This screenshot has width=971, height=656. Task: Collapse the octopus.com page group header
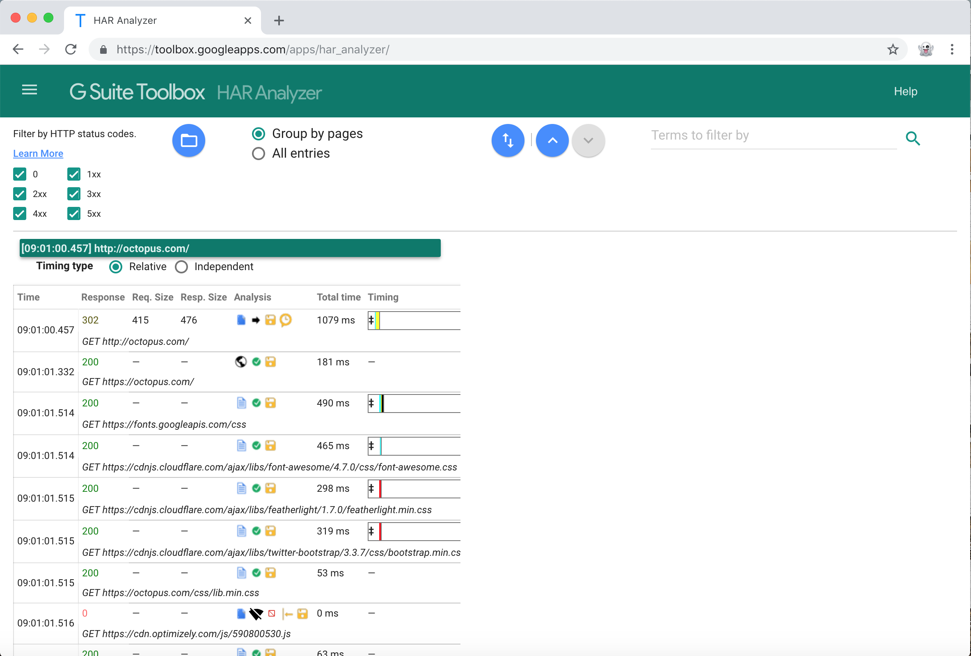(230, 248)
